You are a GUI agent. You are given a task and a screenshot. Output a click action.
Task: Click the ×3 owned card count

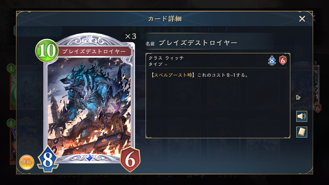130,36
